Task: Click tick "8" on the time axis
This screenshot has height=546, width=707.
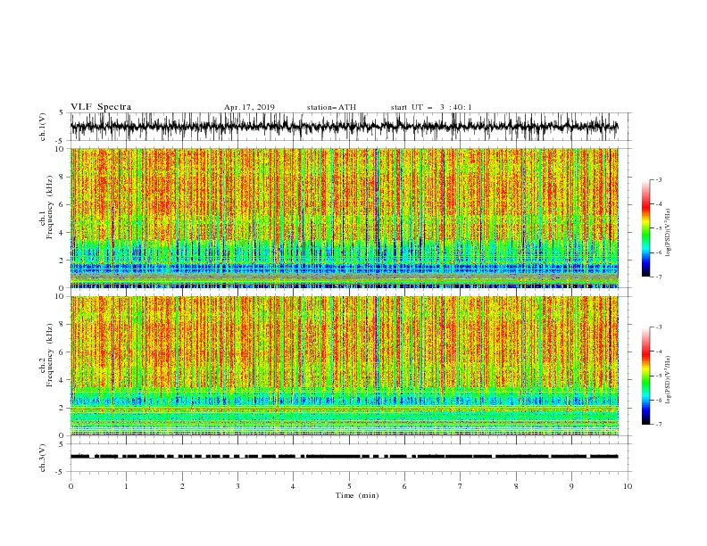Action: pyautogui.click(x=516, y=486)
